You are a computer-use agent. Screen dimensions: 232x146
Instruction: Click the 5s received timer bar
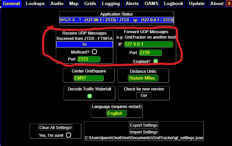point(84,44)
